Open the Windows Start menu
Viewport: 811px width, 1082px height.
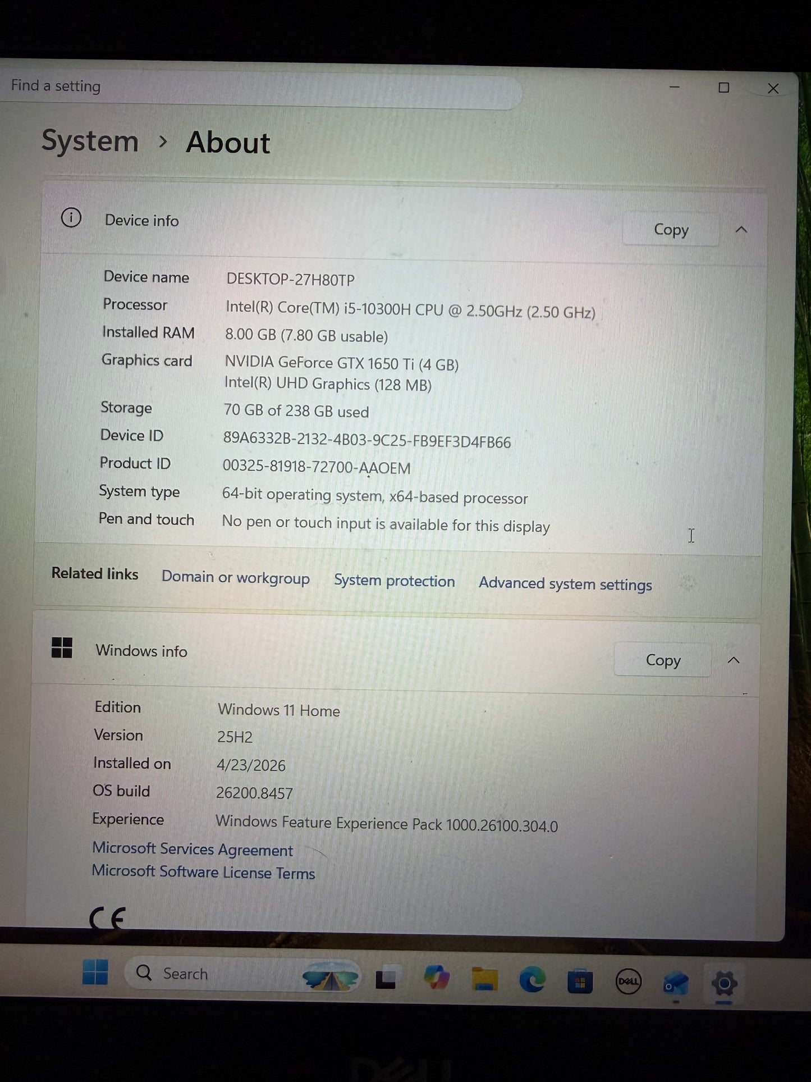pos(95,972)
